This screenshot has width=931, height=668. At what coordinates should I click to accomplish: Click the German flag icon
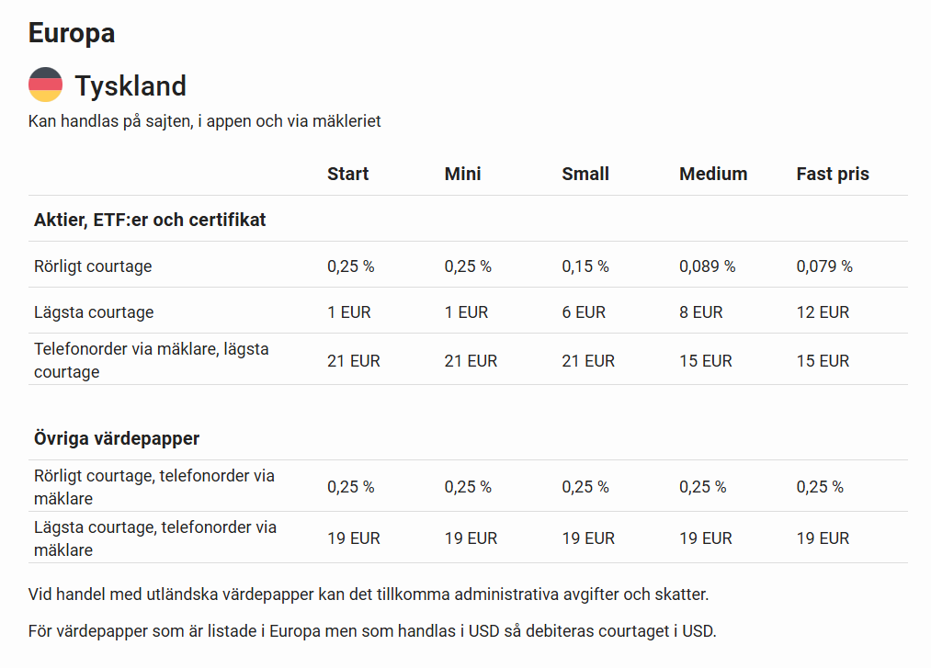[x=45, y=85]
